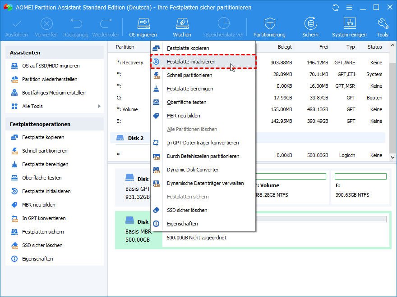This screenshot has height=297, width=397.
Task: Click E: 390.63GB NTFS partition block
Action: pyautogui.click(x=360, y=186)
